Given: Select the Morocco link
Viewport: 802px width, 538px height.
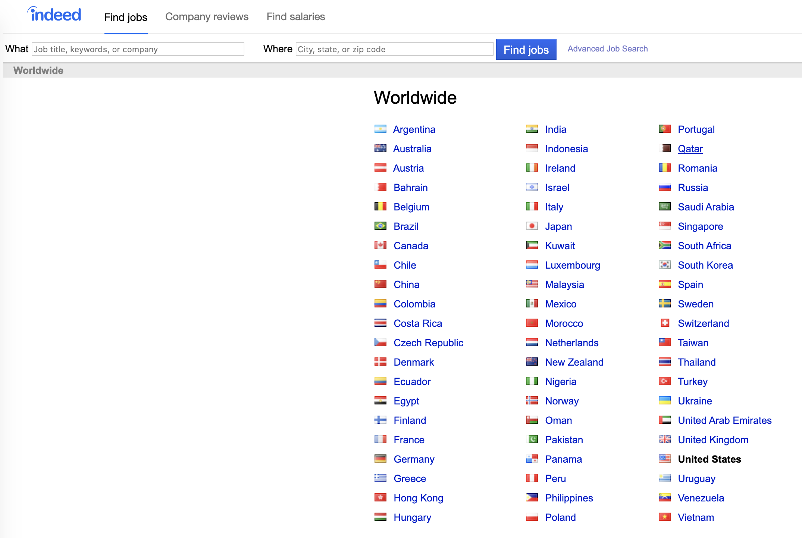Looking at the screenshot, I should [x=564, y=323].
